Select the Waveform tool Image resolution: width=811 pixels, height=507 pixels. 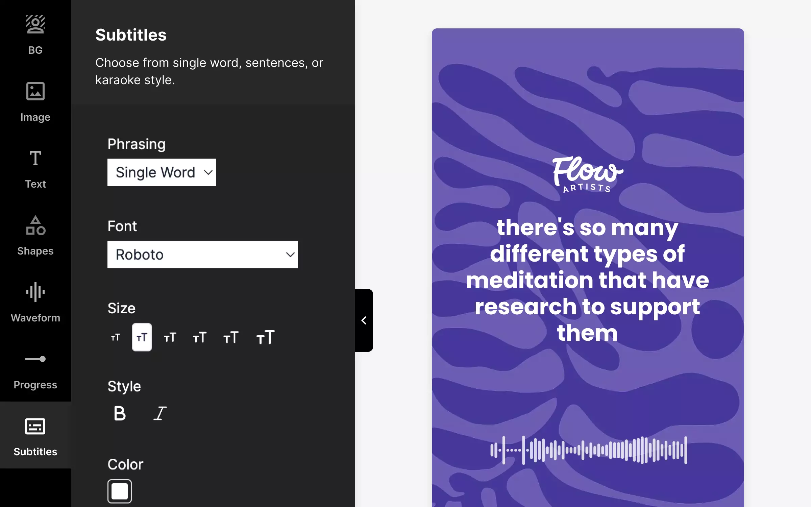(35, 301)
